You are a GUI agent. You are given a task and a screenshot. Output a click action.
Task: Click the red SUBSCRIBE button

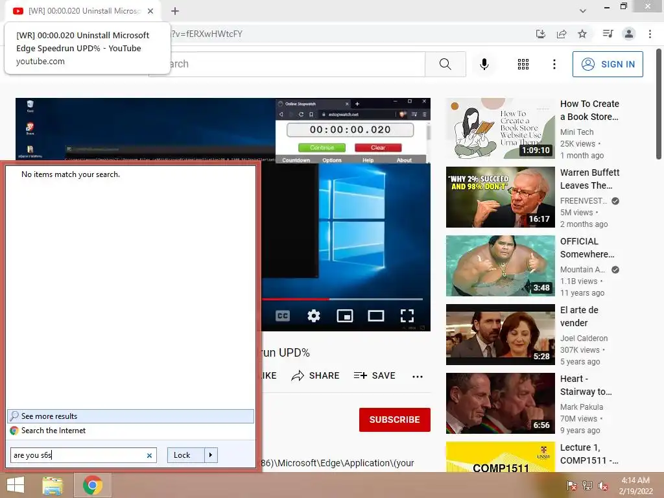(395, 420)
